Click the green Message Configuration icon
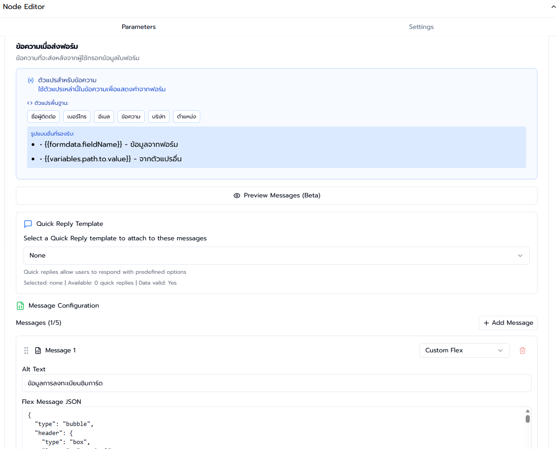This screenshot has height=449, width=556. click(20, 305)
